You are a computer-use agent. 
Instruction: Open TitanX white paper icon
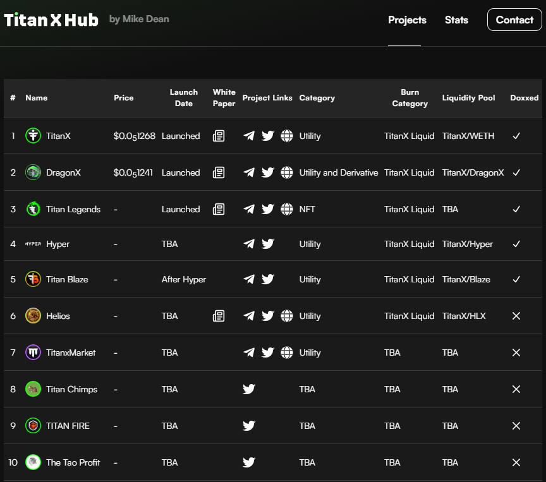pyautogui.click(x=219, y=136)
